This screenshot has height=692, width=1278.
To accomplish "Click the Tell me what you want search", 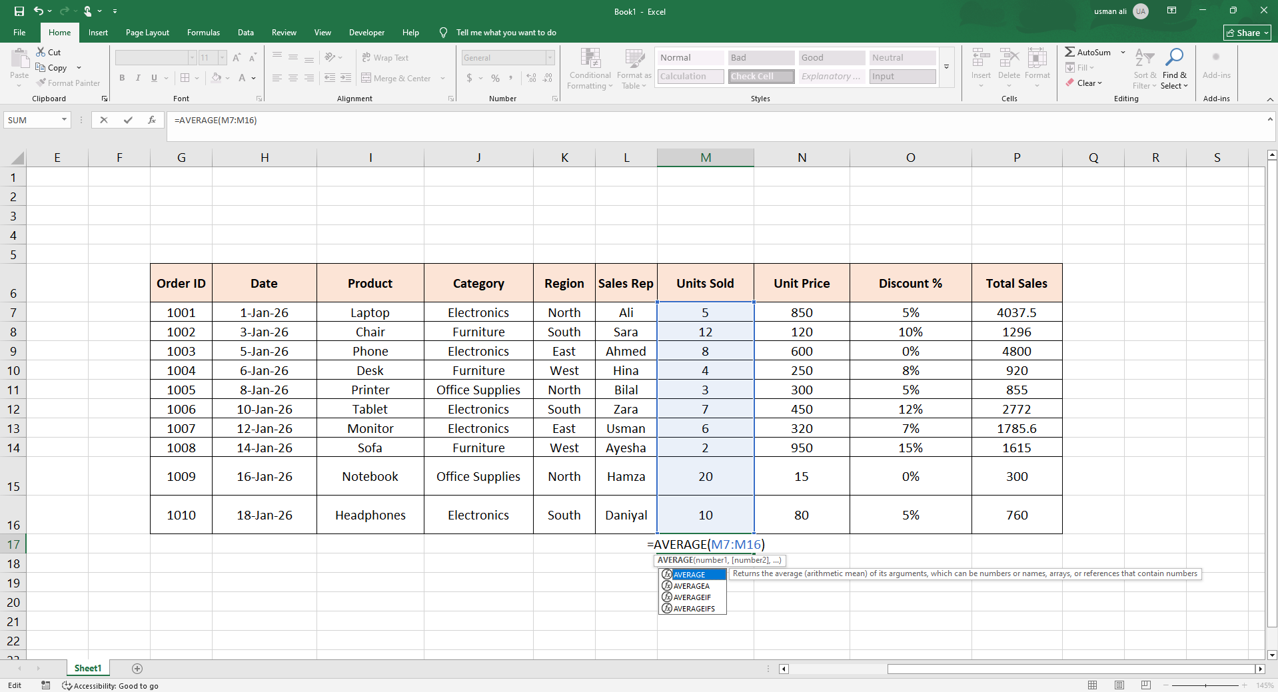I will [x=506, y=33].
